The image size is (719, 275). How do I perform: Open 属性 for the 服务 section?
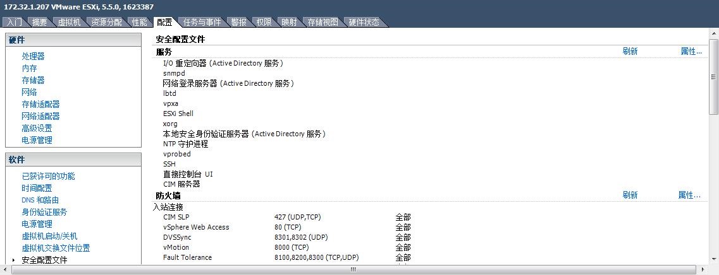click(691, 51)
